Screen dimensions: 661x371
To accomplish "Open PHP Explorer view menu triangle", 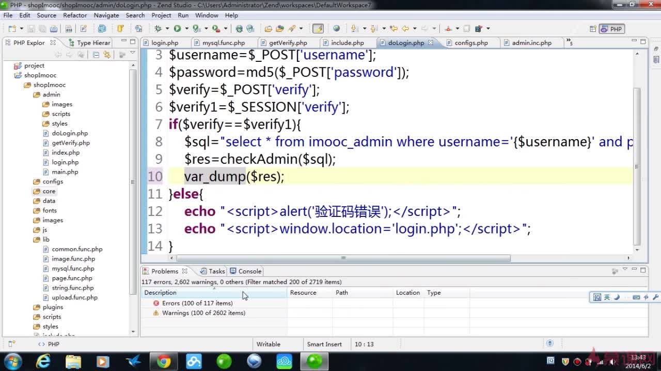I will (133, 54).
